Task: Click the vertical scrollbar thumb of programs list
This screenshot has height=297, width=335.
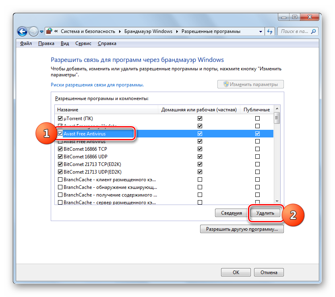Action: [x=277, y=118]
